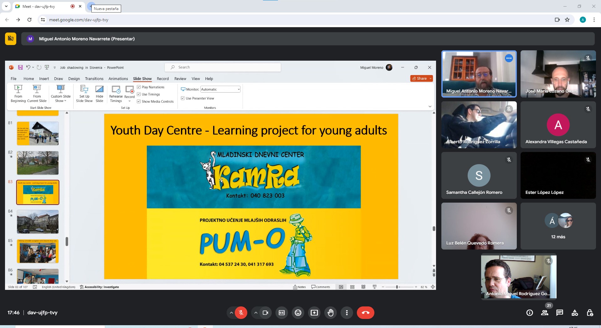Open Customize Quick Access Toolbar dropdown
Screen dimensions: 601x328
pyautogui.click(x=54, y=68)
